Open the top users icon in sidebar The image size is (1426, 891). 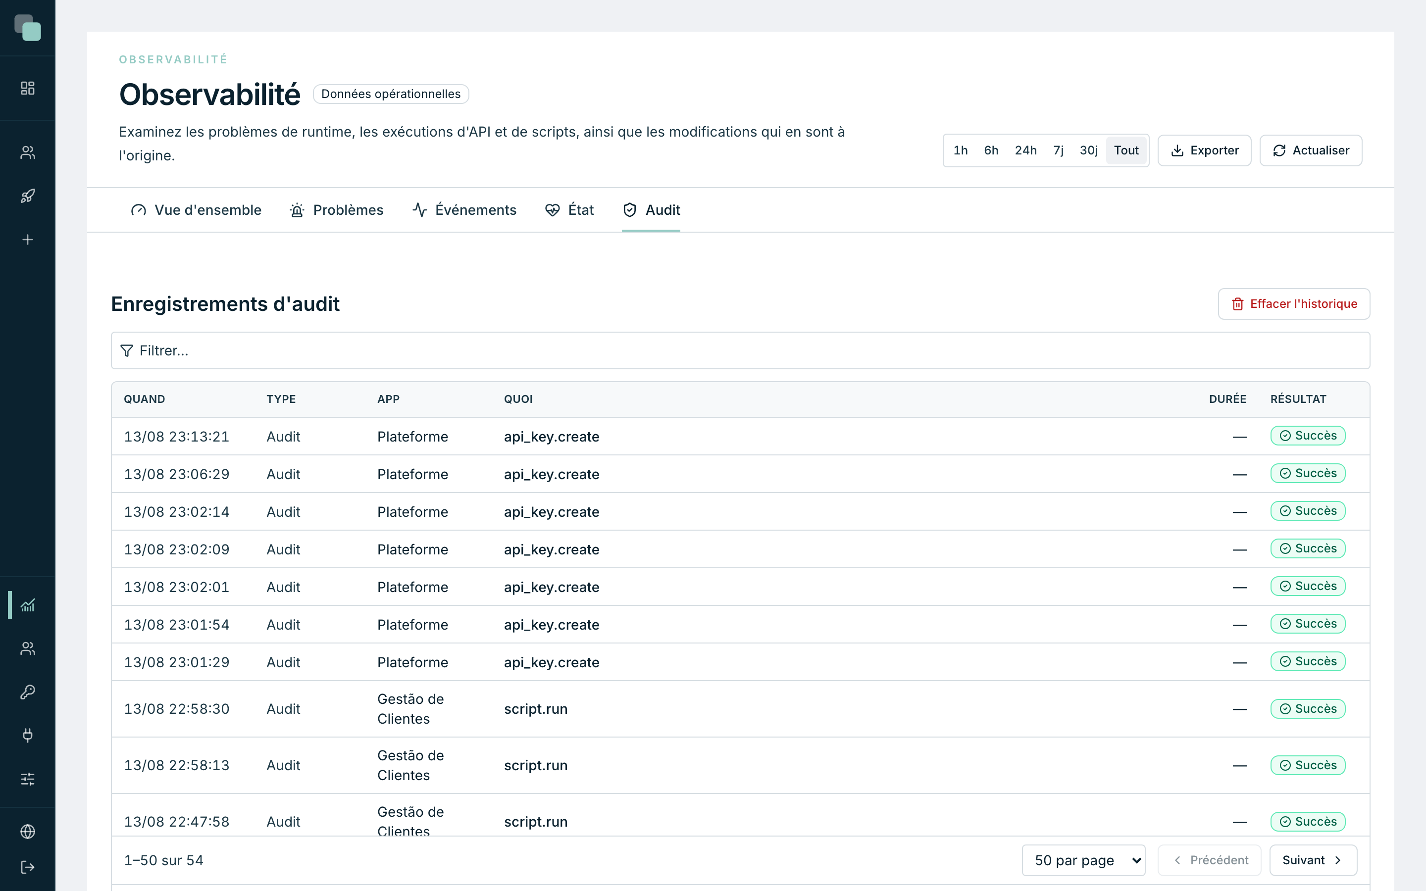[28, 152]
